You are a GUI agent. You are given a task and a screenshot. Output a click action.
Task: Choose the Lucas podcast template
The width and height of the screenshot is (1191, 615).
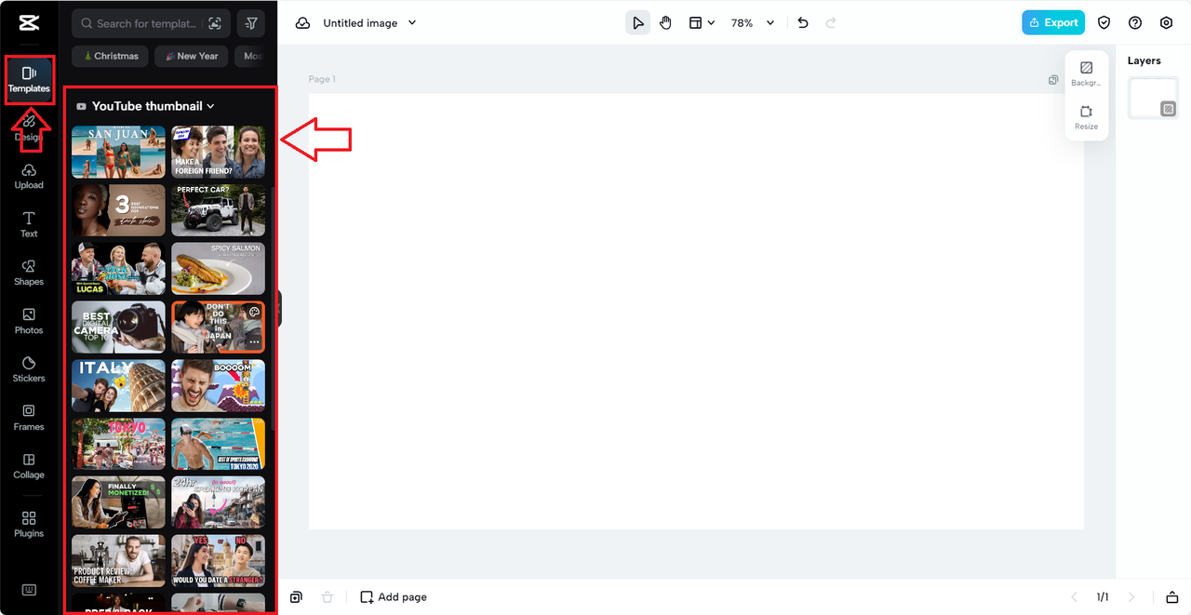click(x=118, y=269)
